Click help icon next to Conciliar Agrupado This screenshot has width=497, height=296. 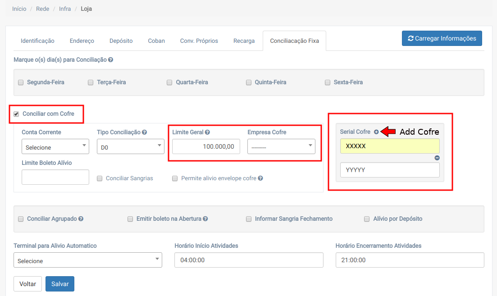click(x=81, y=219)
